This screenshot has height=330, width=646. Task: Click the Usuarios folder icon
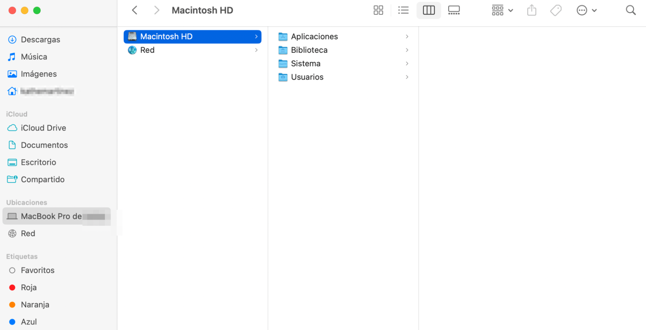(283, 77)
